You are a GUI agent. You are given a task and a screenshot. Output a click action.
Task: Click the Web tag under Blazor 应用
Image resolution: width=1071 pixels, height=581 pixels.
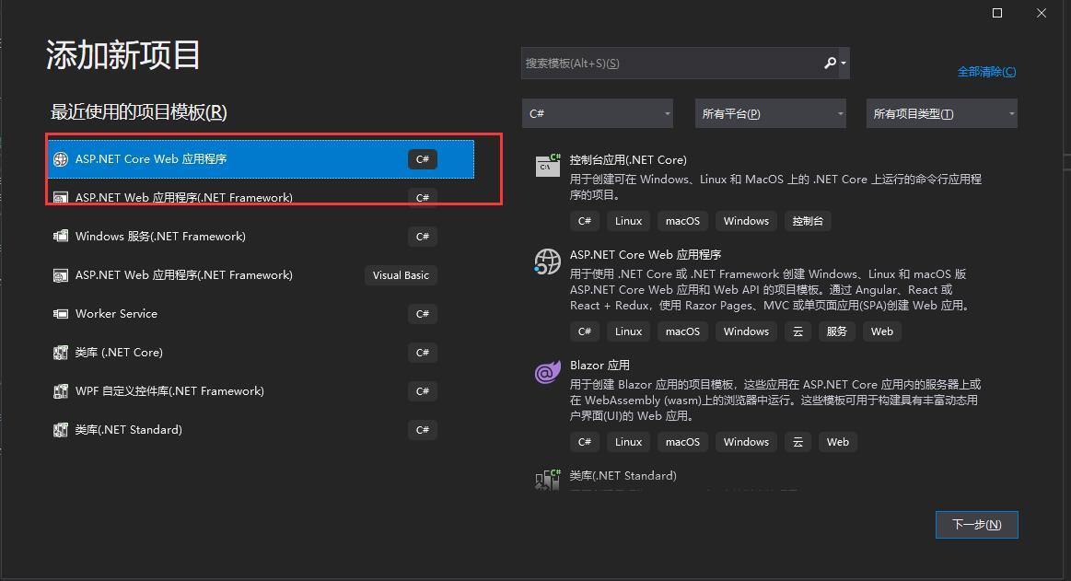(x=837, y=442)
